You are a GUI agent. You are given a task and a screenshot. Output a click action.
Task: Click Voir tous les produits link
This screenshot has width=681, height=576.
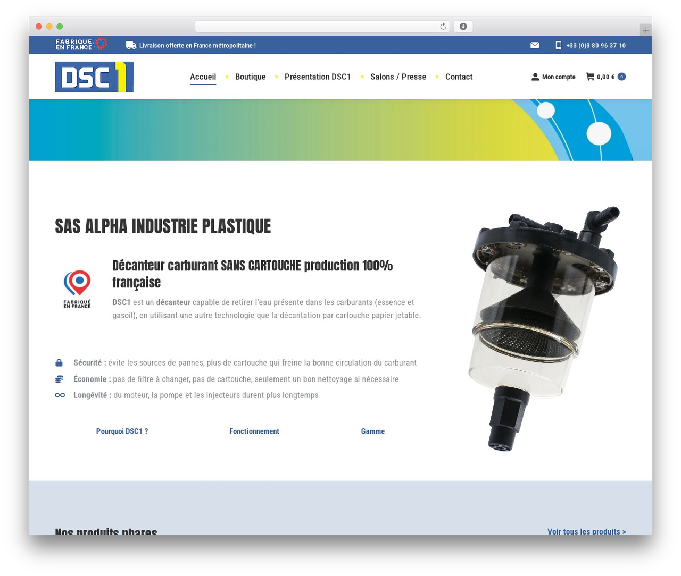point(587,531)
